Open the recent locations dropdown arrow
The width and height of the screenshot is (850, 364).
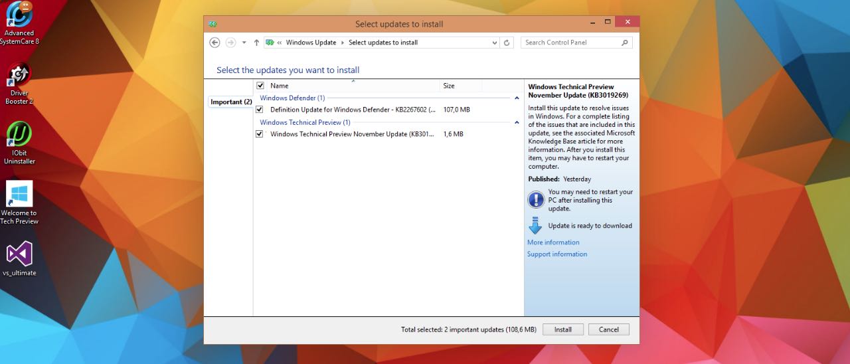[244, 43]
